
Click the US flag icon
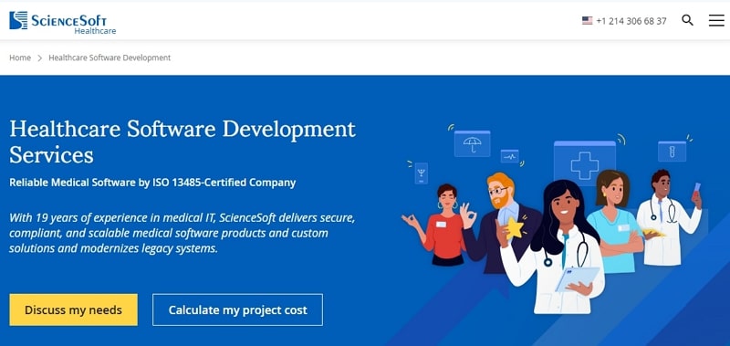[587, 20]
